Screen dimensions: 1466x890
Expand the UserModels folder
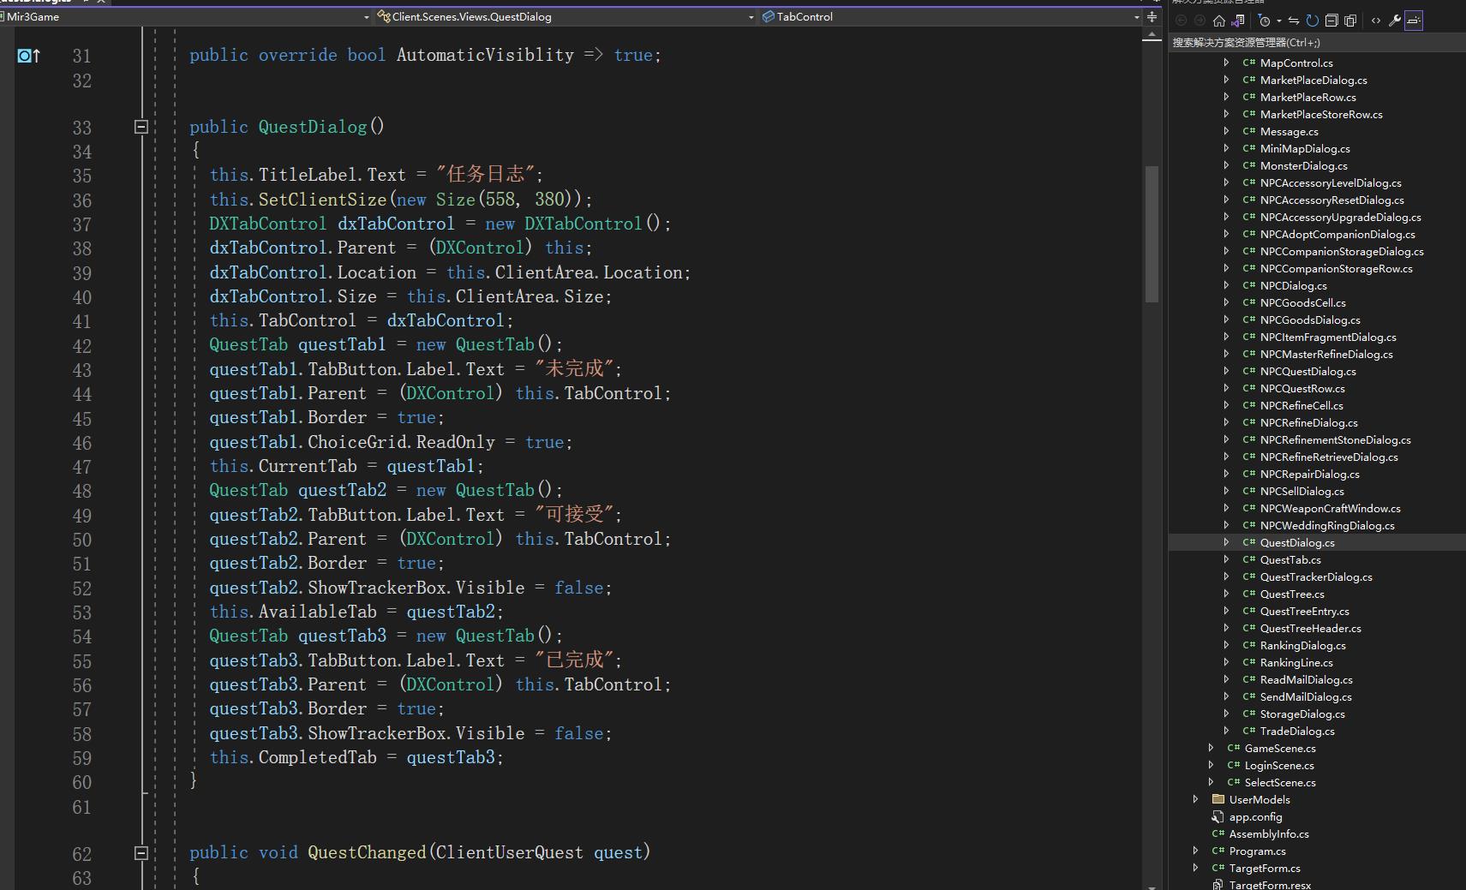[1195, 799]
